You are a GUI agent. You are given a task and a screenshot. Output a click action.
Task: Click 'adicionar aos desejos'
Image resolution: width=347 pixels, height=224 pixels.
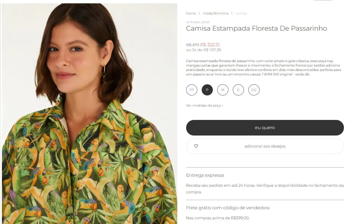tap(265, 146)
